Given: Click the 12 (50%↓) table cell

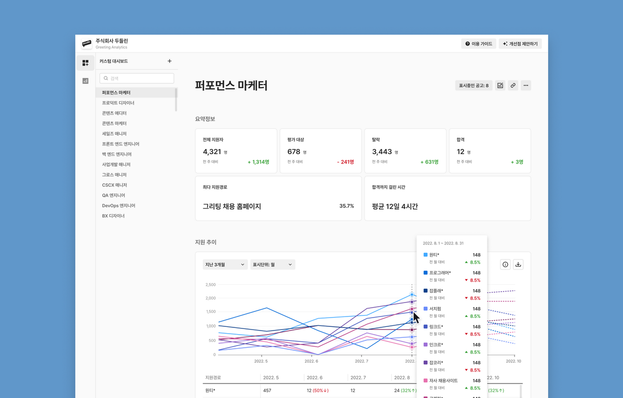Looking at the screenshot, I should click(x=317, y=391).
